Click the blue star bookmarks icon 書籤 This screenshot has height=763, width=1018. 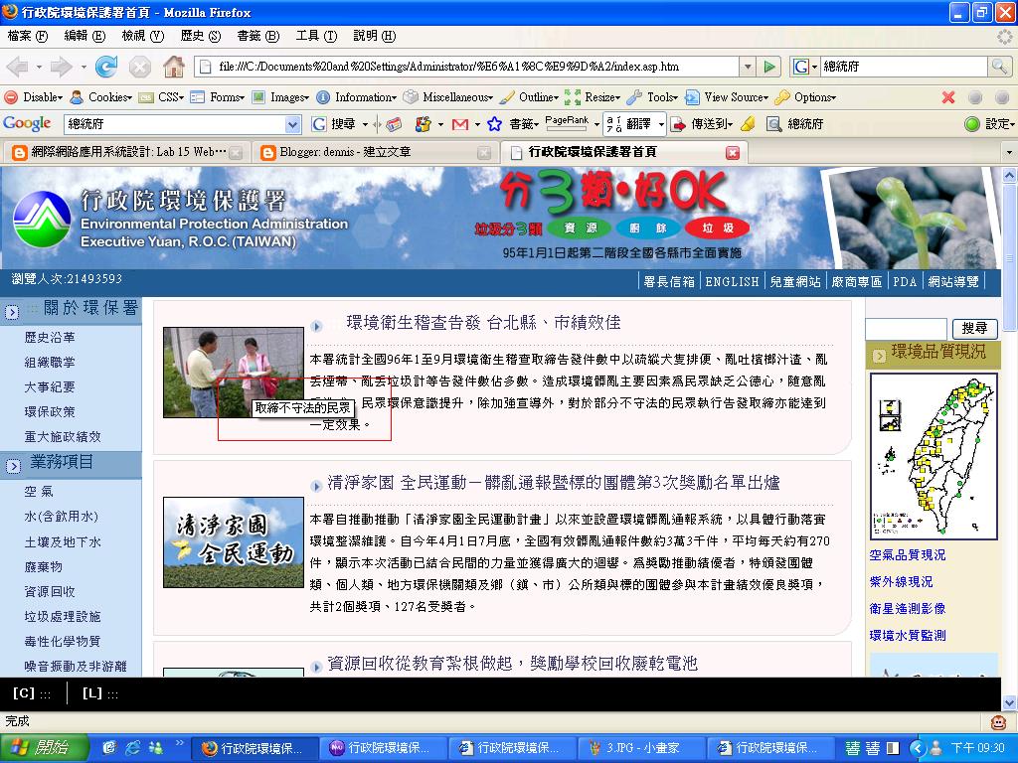point(513,124)
